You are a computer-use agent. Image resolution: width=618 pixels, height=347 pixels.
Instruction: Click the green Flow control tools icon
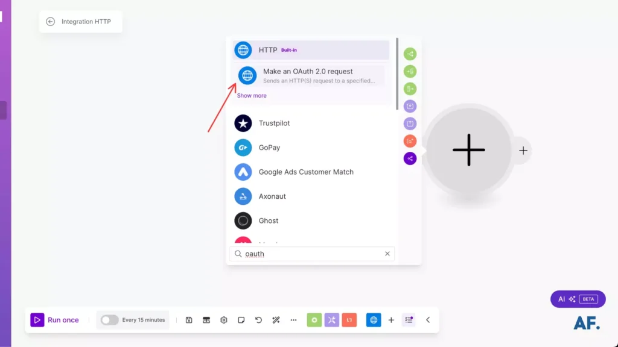pos(314,320)
